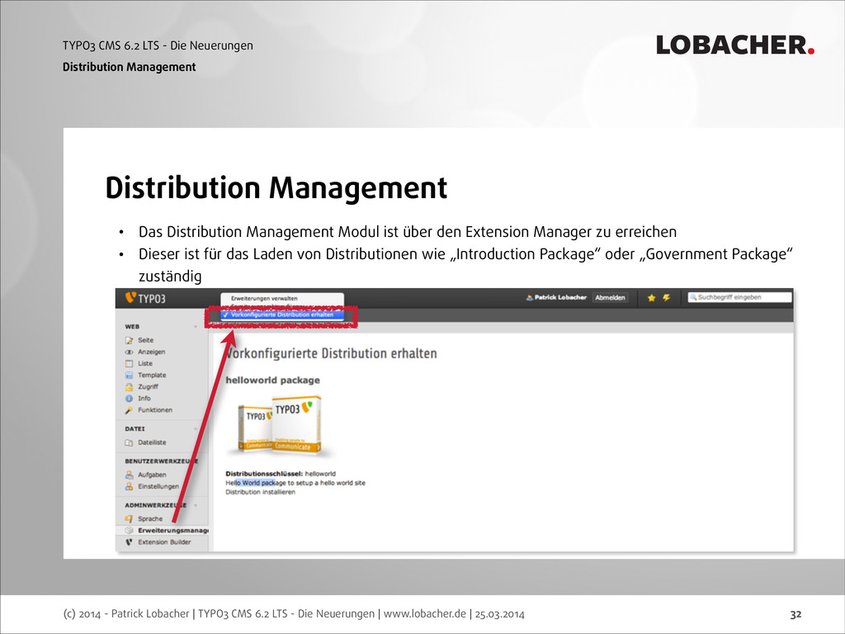The height and width of the screenshot is (634, 845).
Task: Click the helloworld package heading
Action: tap(272, 380)
